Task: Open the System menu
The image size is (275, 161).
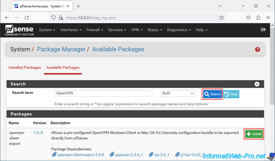Action: [47, 30]
